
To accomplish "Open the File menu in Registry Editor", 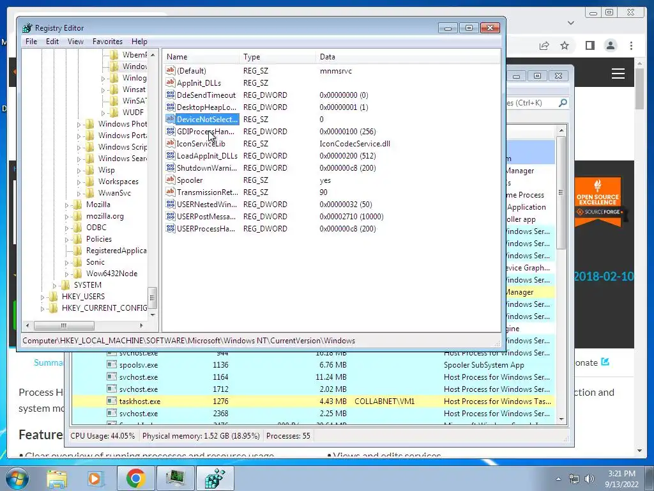I will (31, 42).
